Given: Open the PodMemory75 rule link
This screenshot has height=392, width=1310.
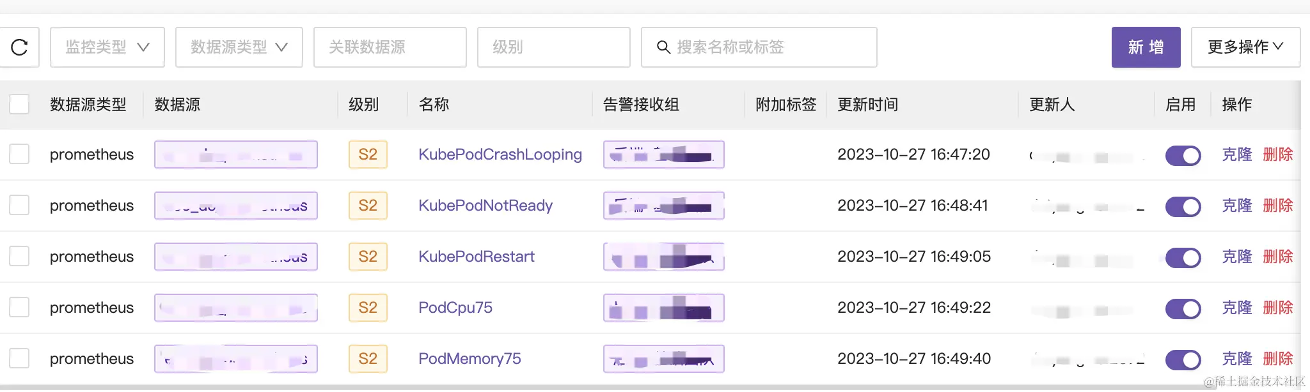Looking at the screenshot, I should [x=470, y=359].
